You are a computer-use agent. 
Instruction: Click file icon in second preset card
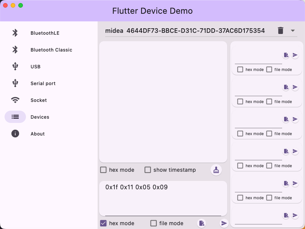click(286, 87)
